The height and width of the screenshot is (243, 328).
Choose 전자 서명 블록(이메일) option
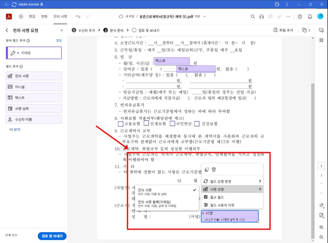point(167,204)
